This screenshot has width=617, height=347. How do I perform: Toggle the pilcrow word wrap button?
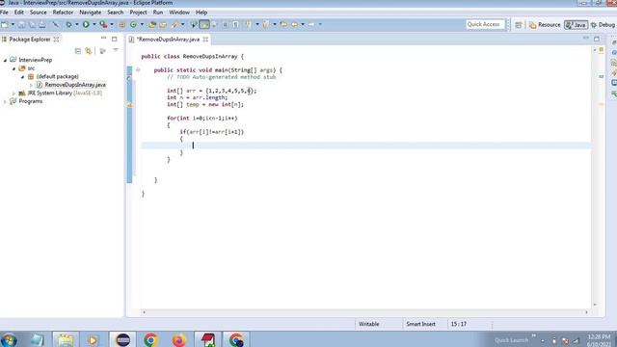coord(235,24)
